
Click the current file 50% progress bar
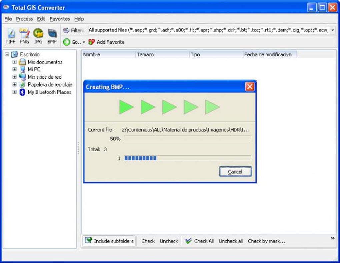tap(188, 139)
